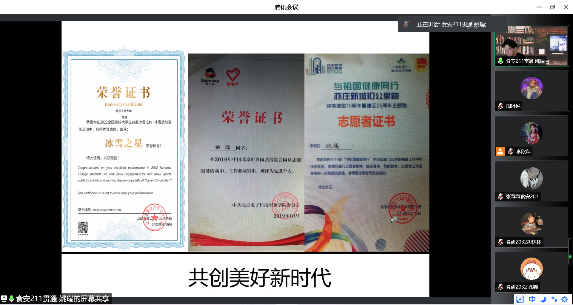Toggle Chinese/English input mode in IME bar
The image size is (573, 305).
point(532,299)
